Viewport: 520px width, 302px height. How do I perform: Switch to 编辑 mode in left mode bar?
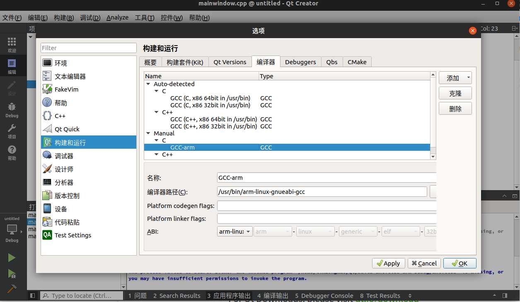point(12,66)
